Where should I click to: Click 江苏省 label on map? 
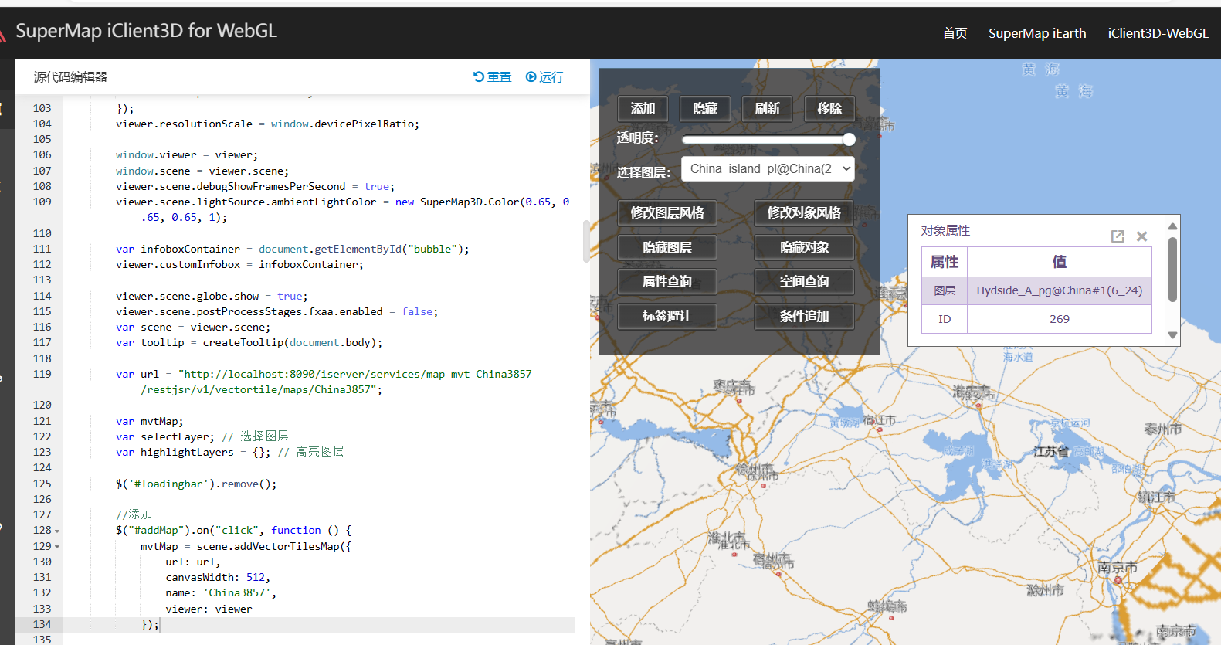(x=1051, y=451)
